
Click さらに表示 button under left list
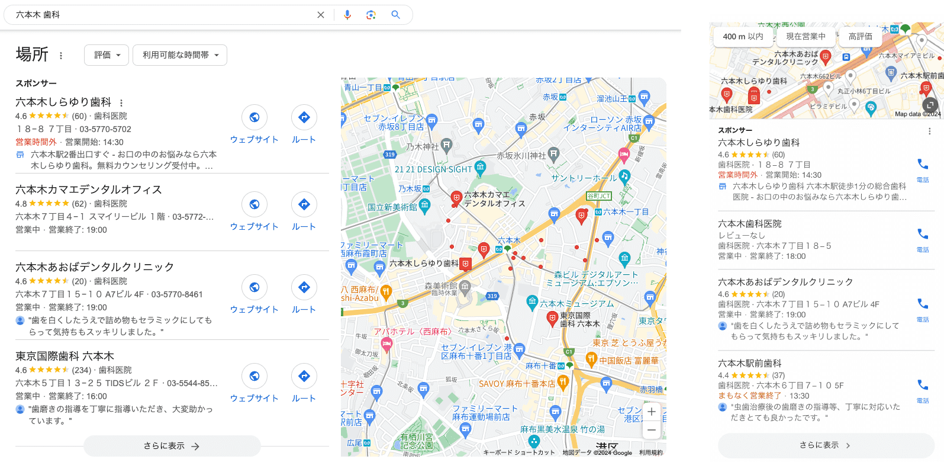172,446
